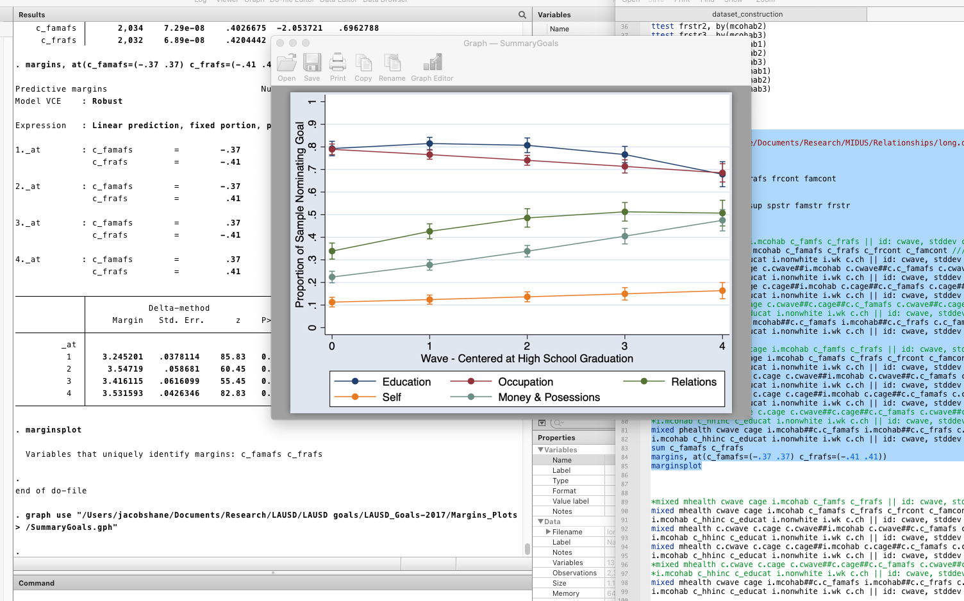The height and width of the screenshot is (601, 964).
Task: Click 'Delta-method' table header in Results
Action: click(179, 308)
